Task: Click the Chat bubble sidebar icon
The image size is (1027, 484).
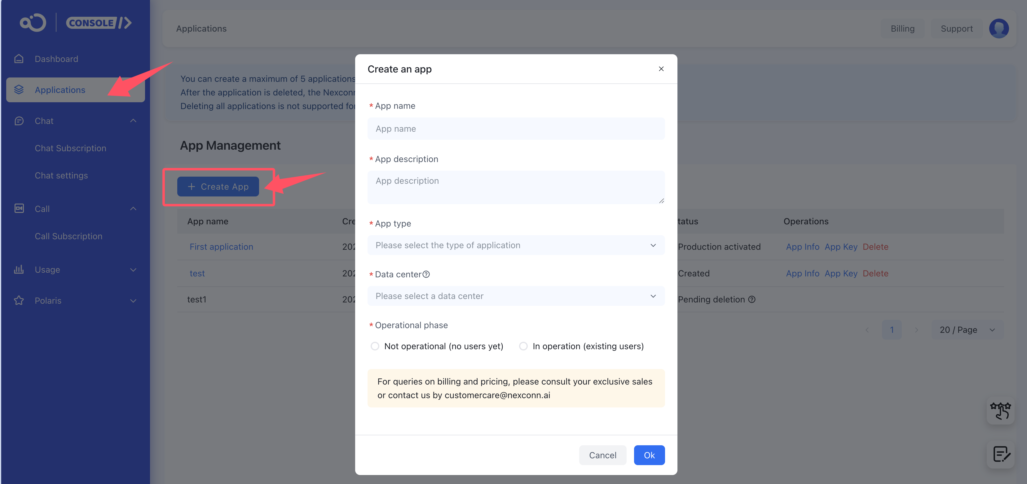Action: [x=19, y=121]
